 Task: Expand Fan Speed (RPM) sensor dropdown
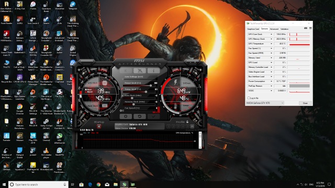point(271,53)
